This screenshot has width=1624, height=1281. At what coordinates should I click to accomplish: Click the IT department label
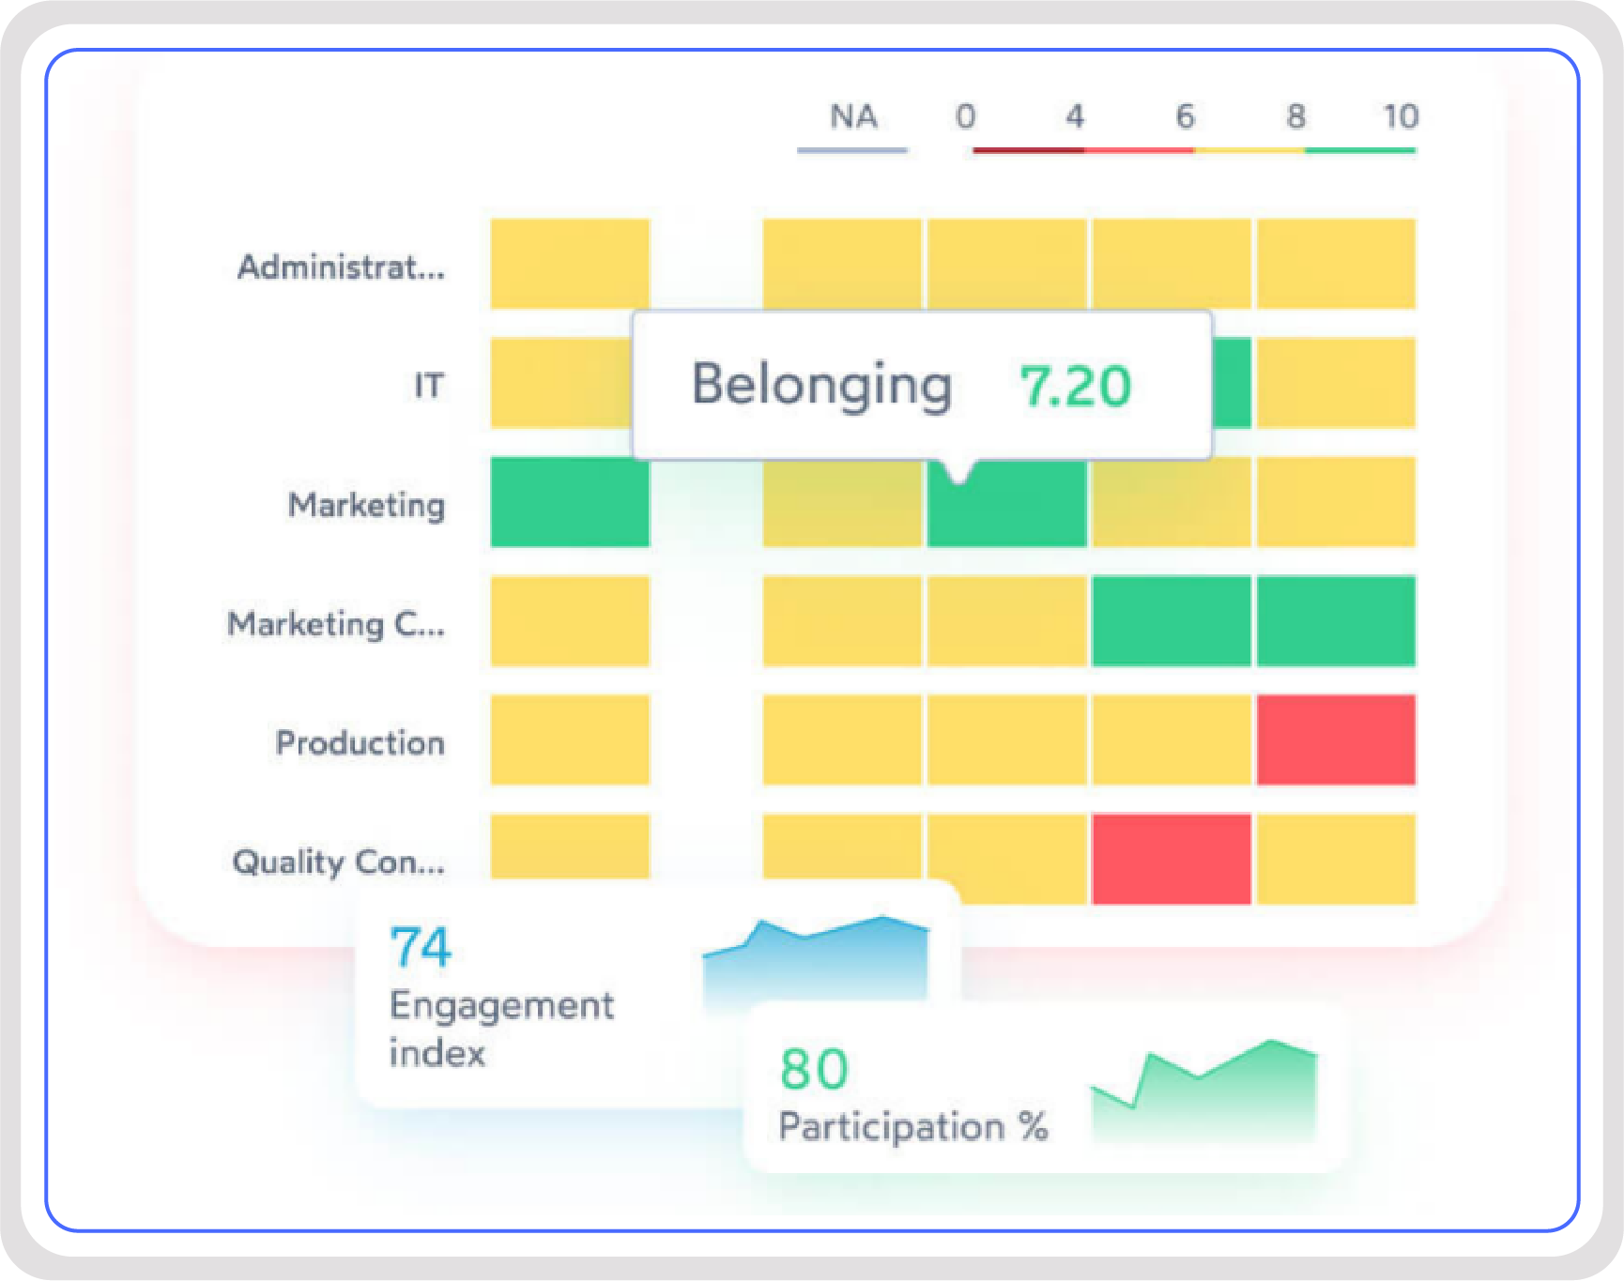click(x=428, y=386)
